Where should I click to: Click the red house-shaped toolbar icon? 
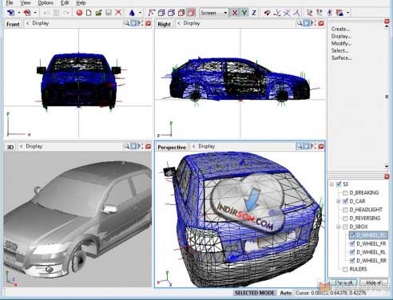click(27, 13)
